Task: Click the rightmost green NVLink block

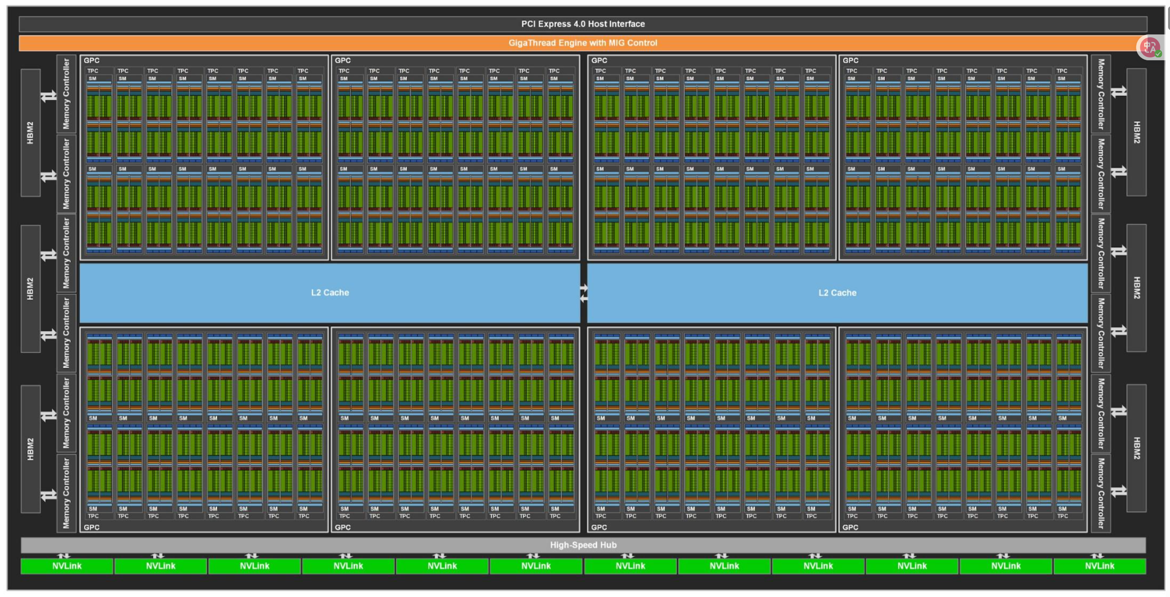Action: point(1099,566)
